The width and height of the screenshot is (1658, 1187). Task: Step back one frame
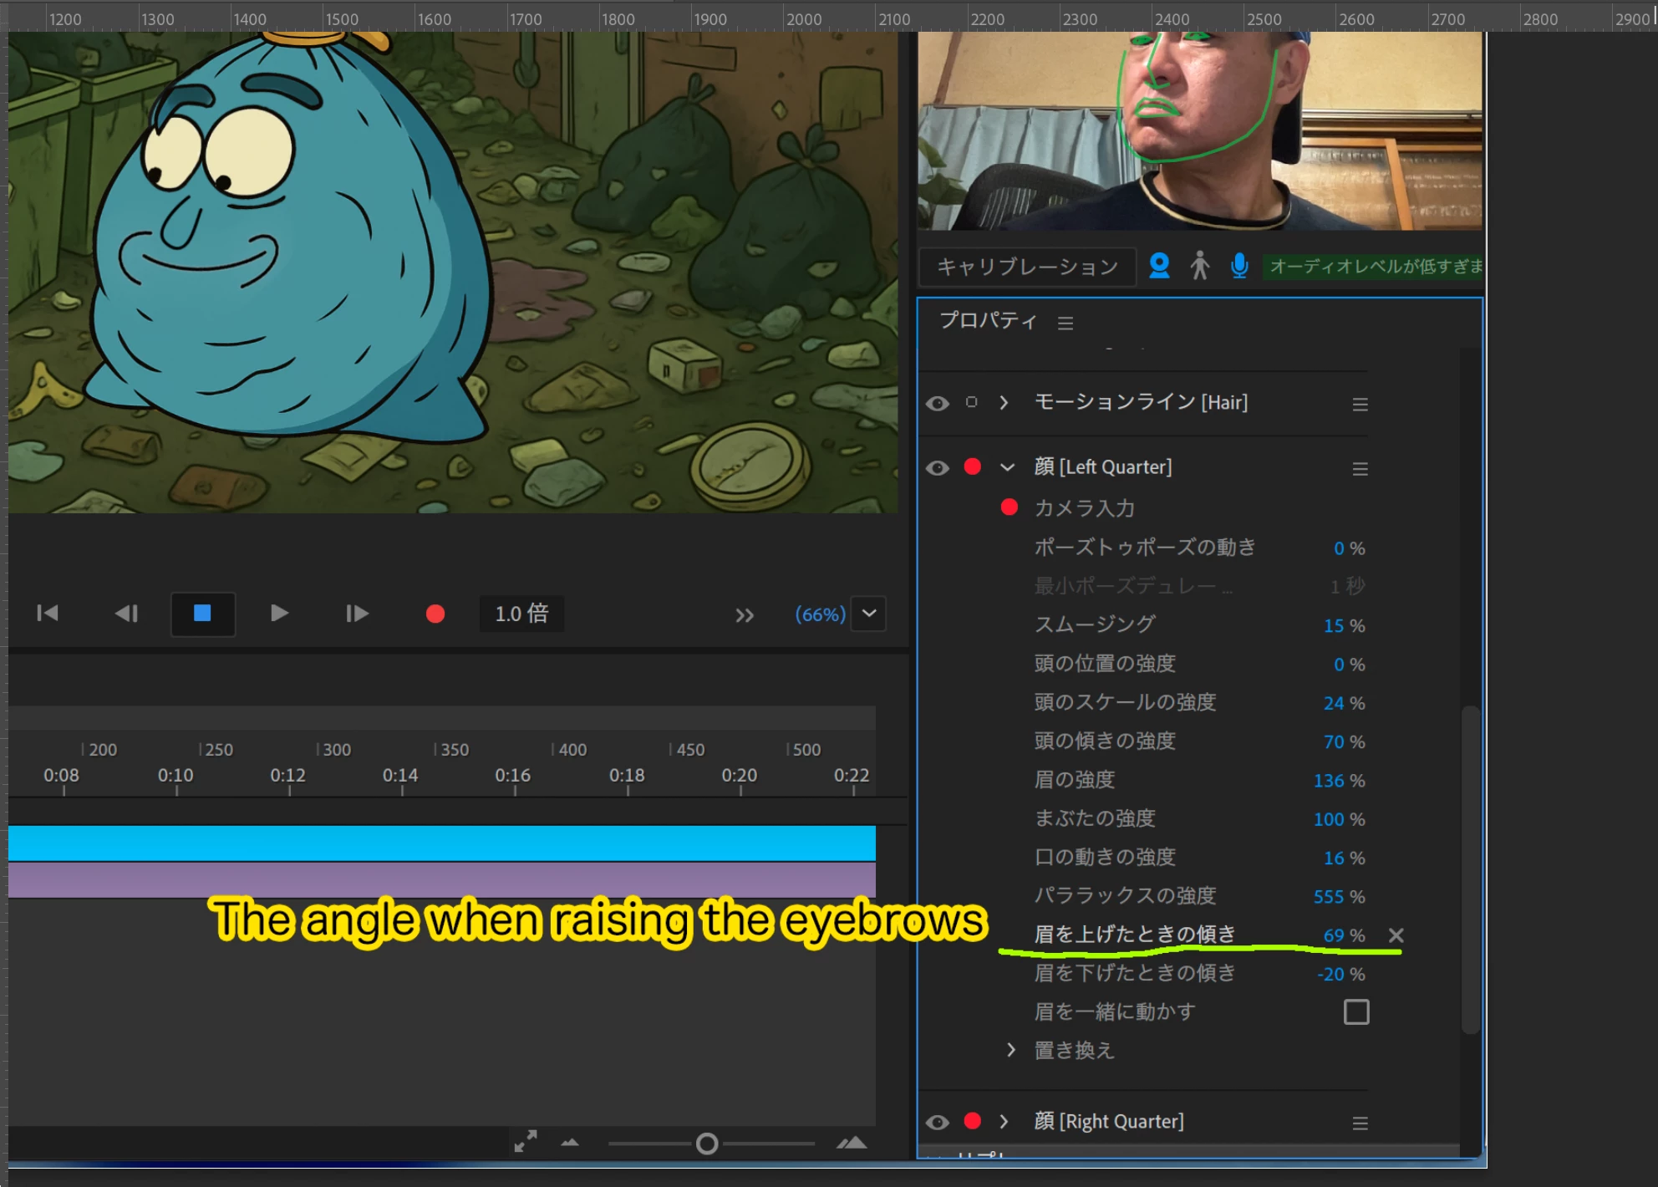pyautogui.click(x=126, y=614)
